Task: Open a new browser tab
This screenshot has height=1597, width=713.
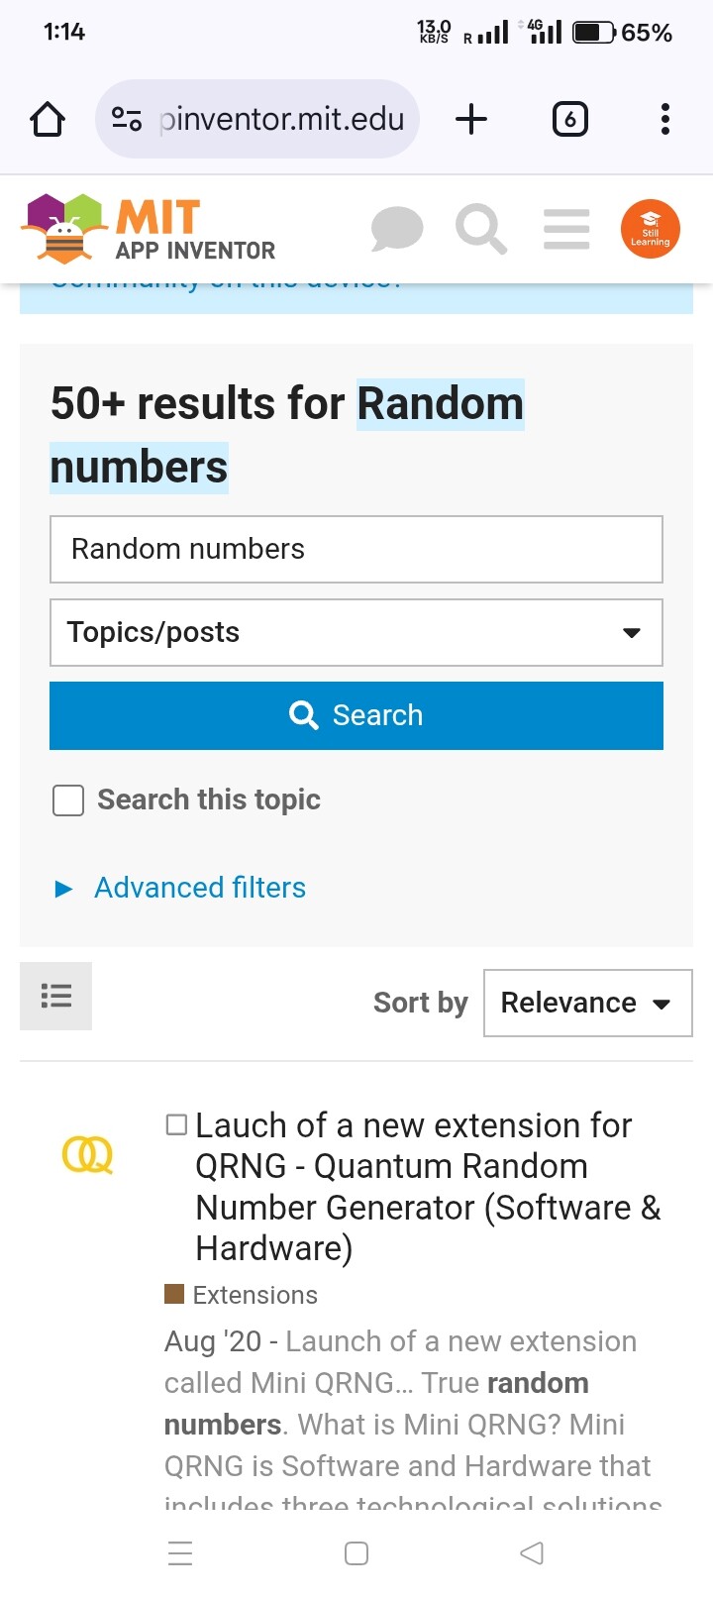Action: (x=471, y=120)
